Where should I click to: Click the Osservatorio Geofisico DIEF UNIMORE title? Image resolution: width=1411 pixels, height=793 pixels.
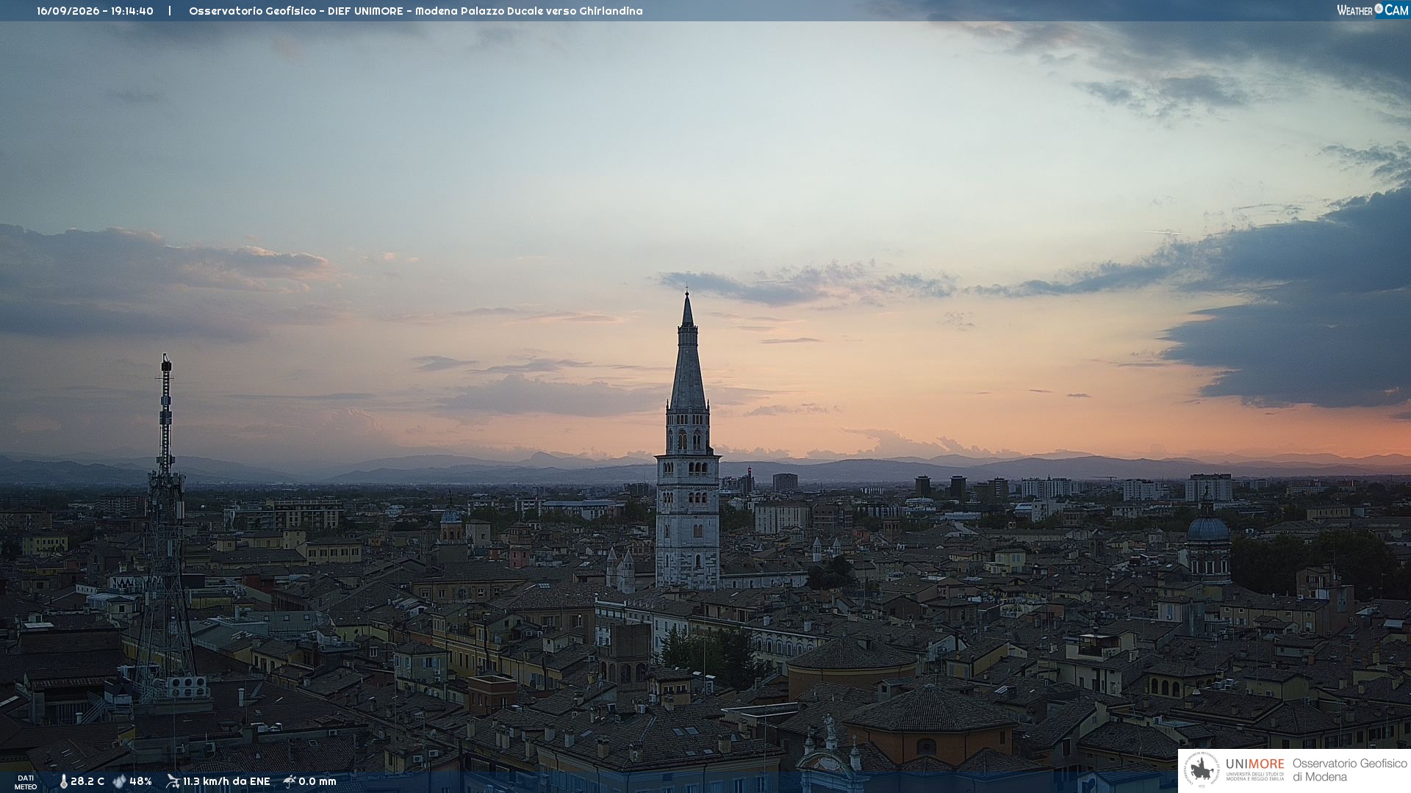point(416,11)
